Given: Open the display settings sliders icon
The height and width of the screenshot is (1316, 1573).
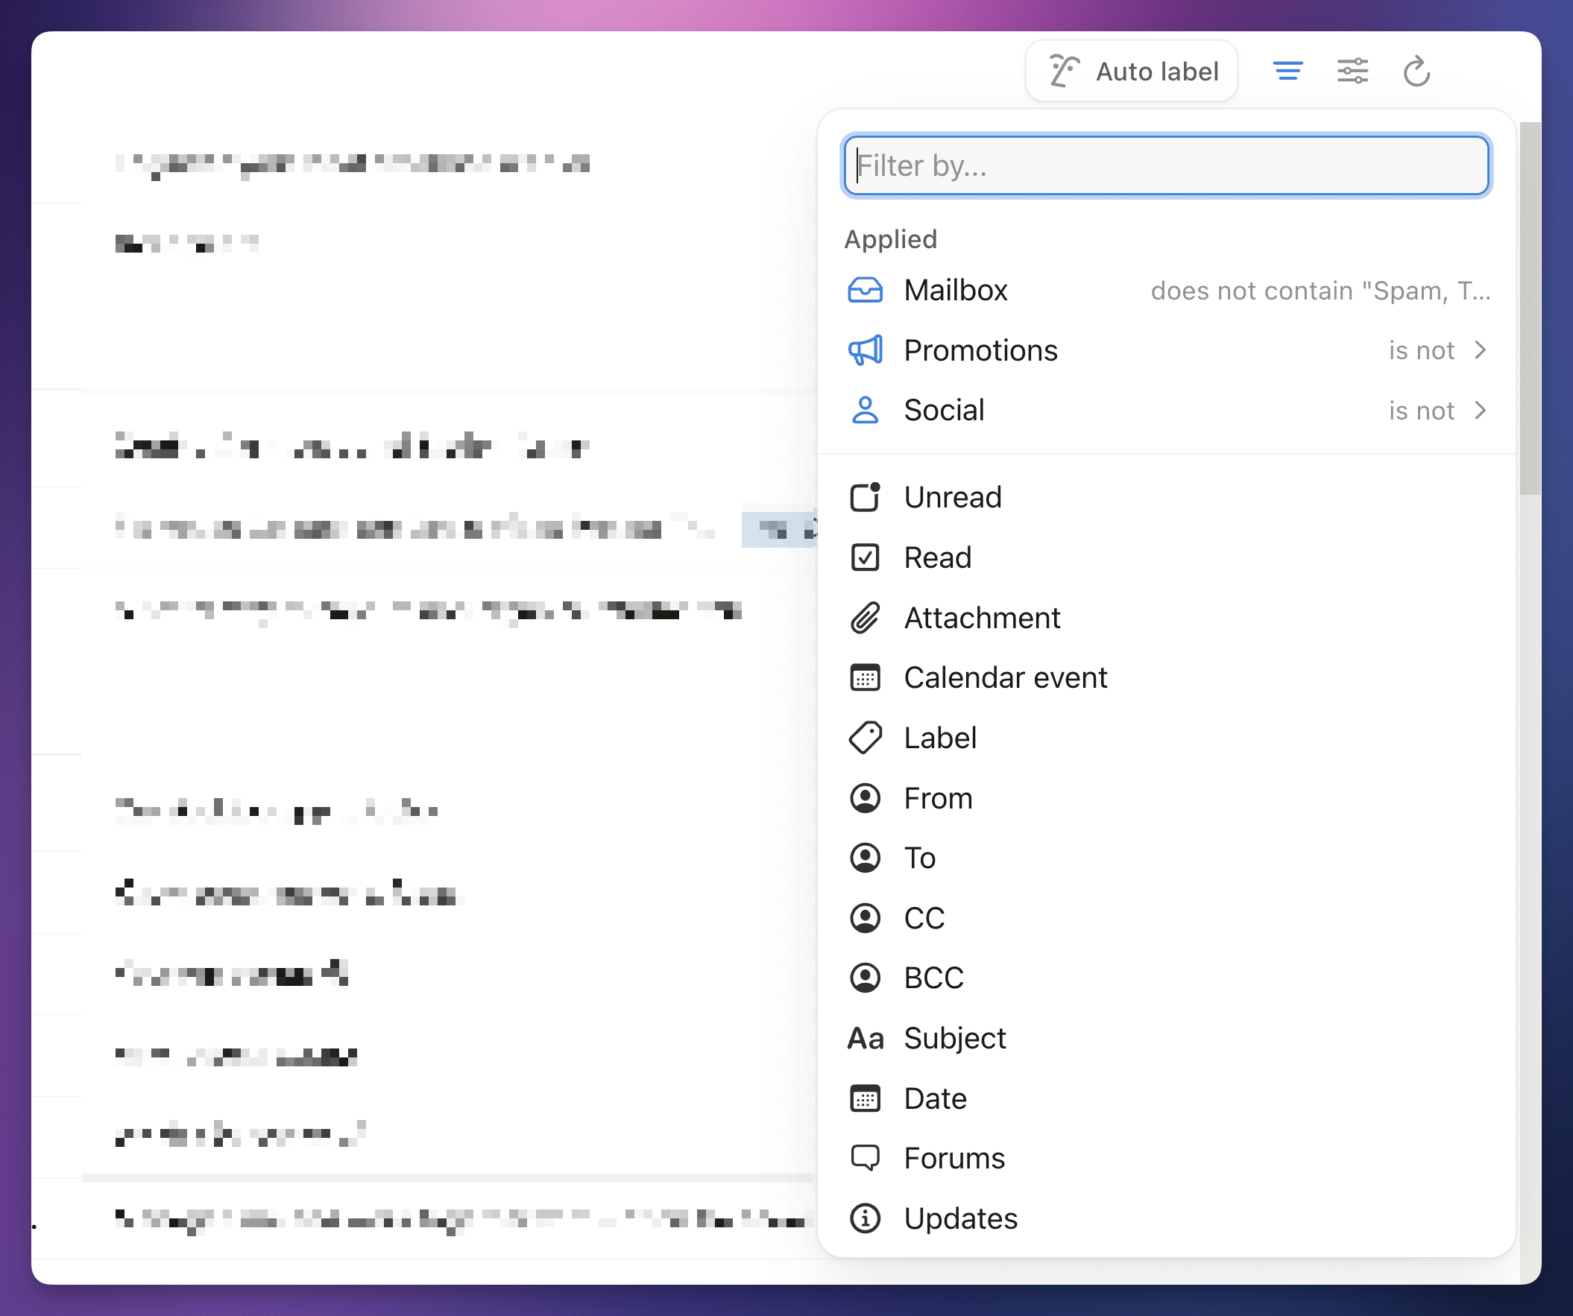Looking at the screenshot, I should (1352, 72).
